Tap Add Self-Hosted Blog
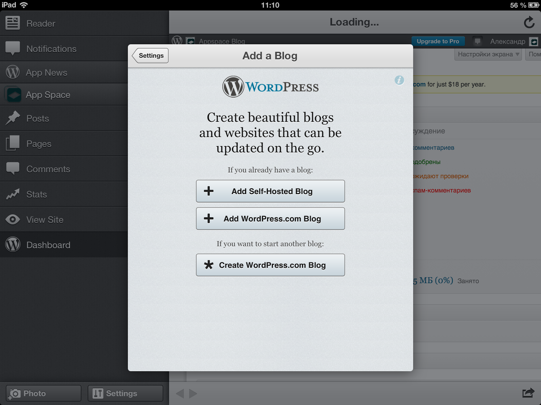 pos(270,191)
